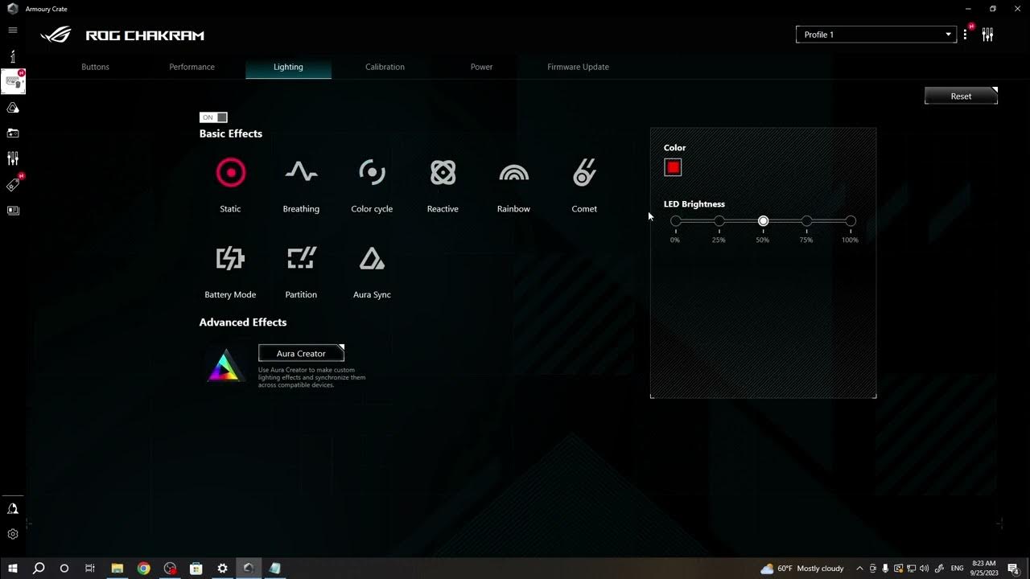This screenshot has height=579, width=1030.
Task: Apply the Rainbow lighting effect
Action: [513, 173]
